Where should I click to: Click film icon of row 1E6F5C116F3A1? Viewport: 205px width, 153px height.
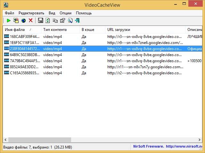tap(6, 42)
